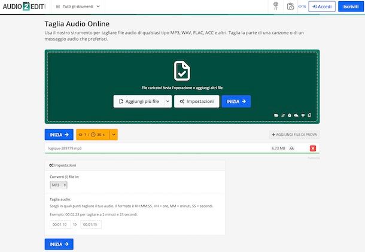Click the Audio2Edit logo

pos(23,7)
